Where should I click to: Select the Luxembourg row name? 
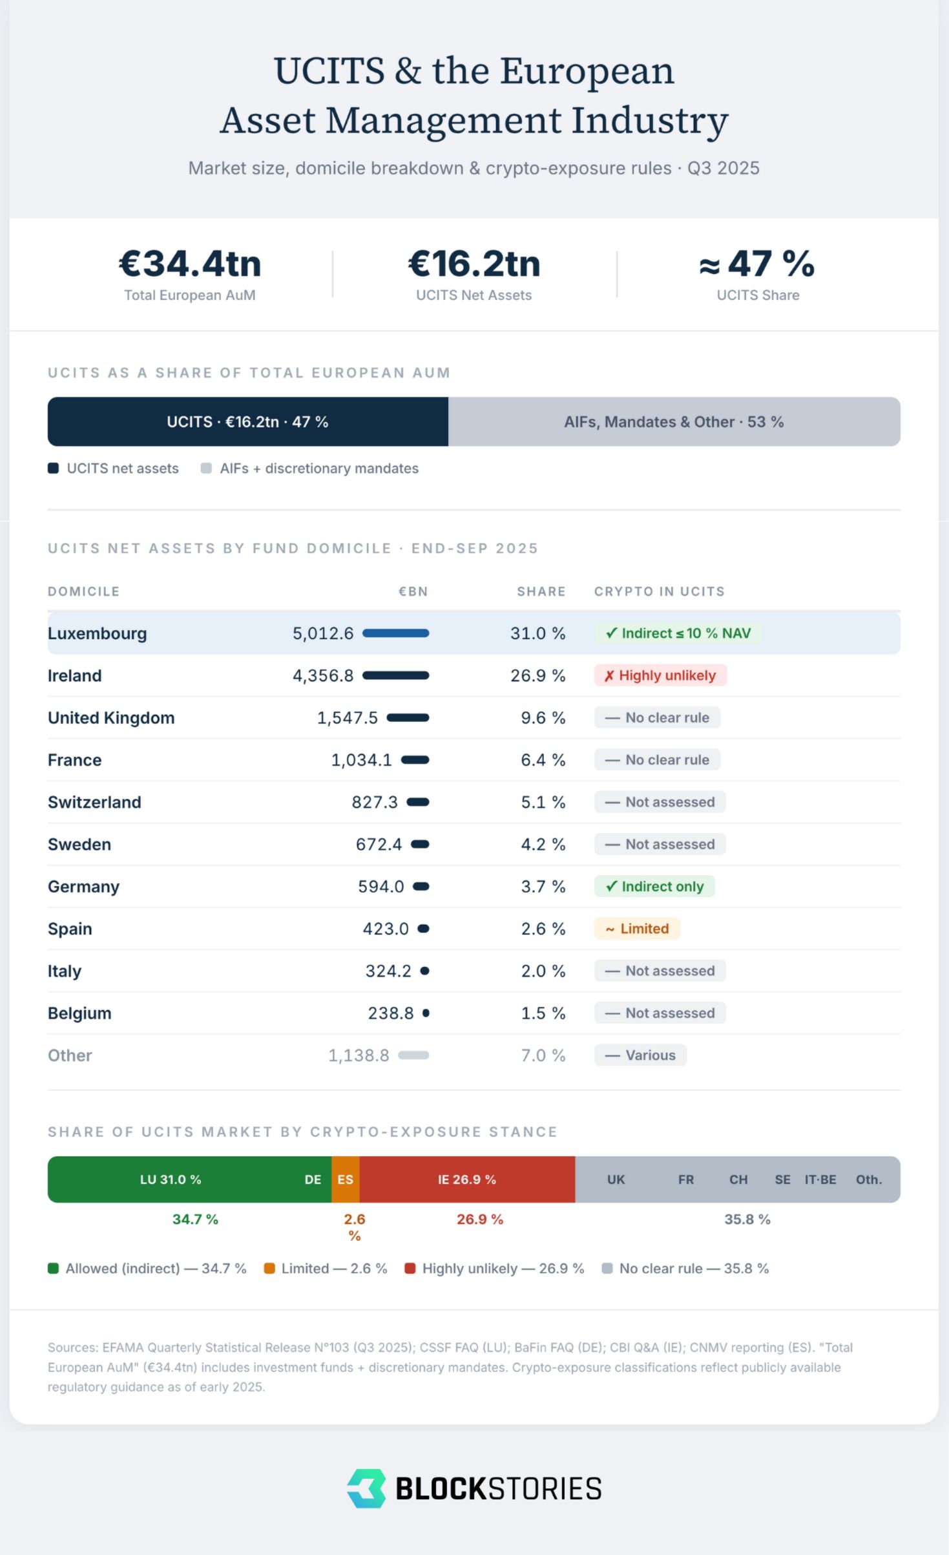click(x=98, y=633)
